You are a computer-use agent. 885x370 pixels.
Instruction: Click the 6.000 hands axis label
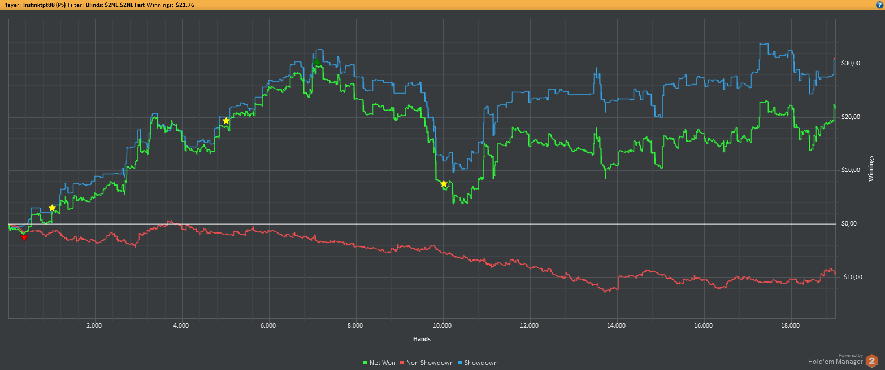268,325
